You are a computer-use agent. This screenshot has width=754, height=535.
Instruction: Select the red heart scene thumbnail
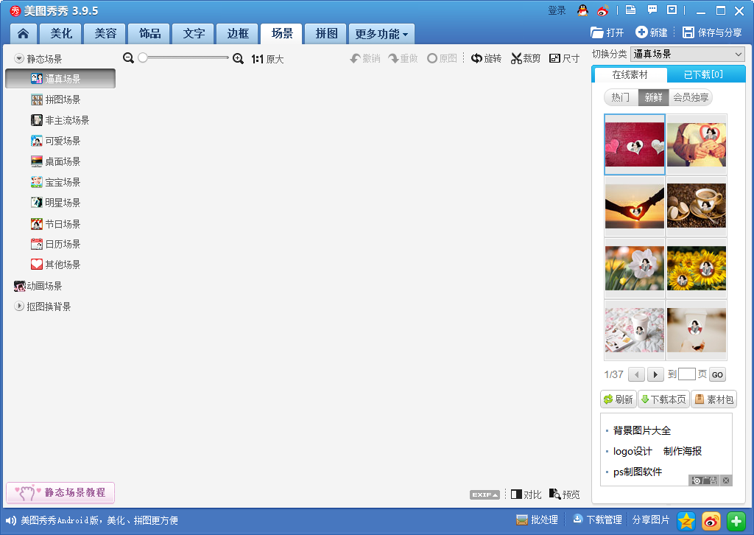pos(635,144)
